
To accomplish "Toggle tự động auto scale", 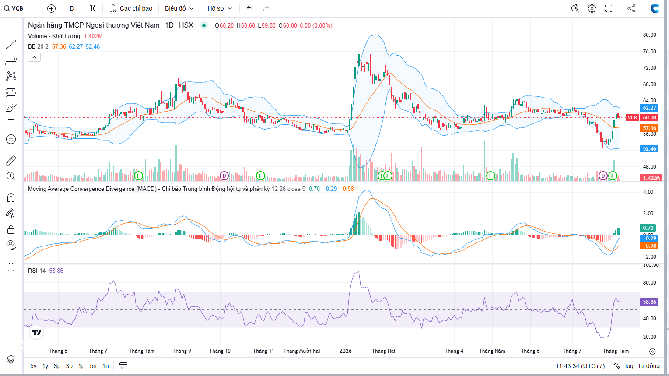I will point(649,366).
